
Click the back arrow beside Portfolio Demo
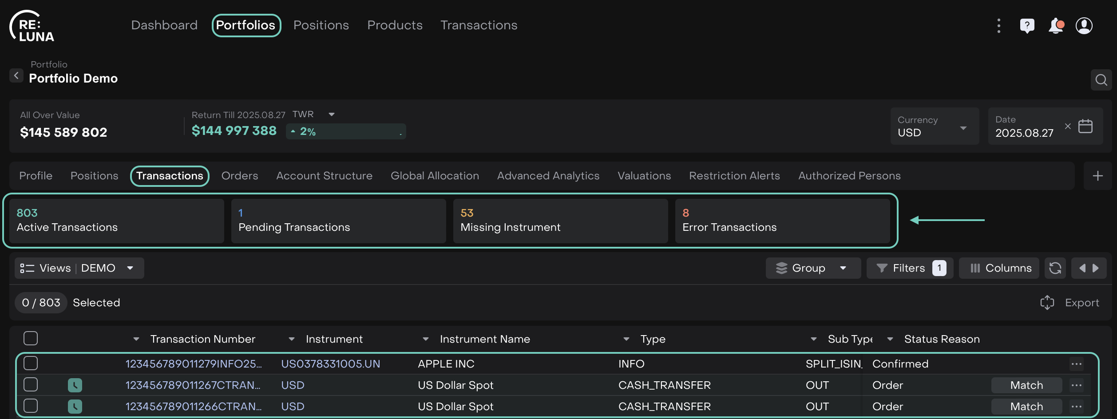pyautogui.click(x=16, y=76)
